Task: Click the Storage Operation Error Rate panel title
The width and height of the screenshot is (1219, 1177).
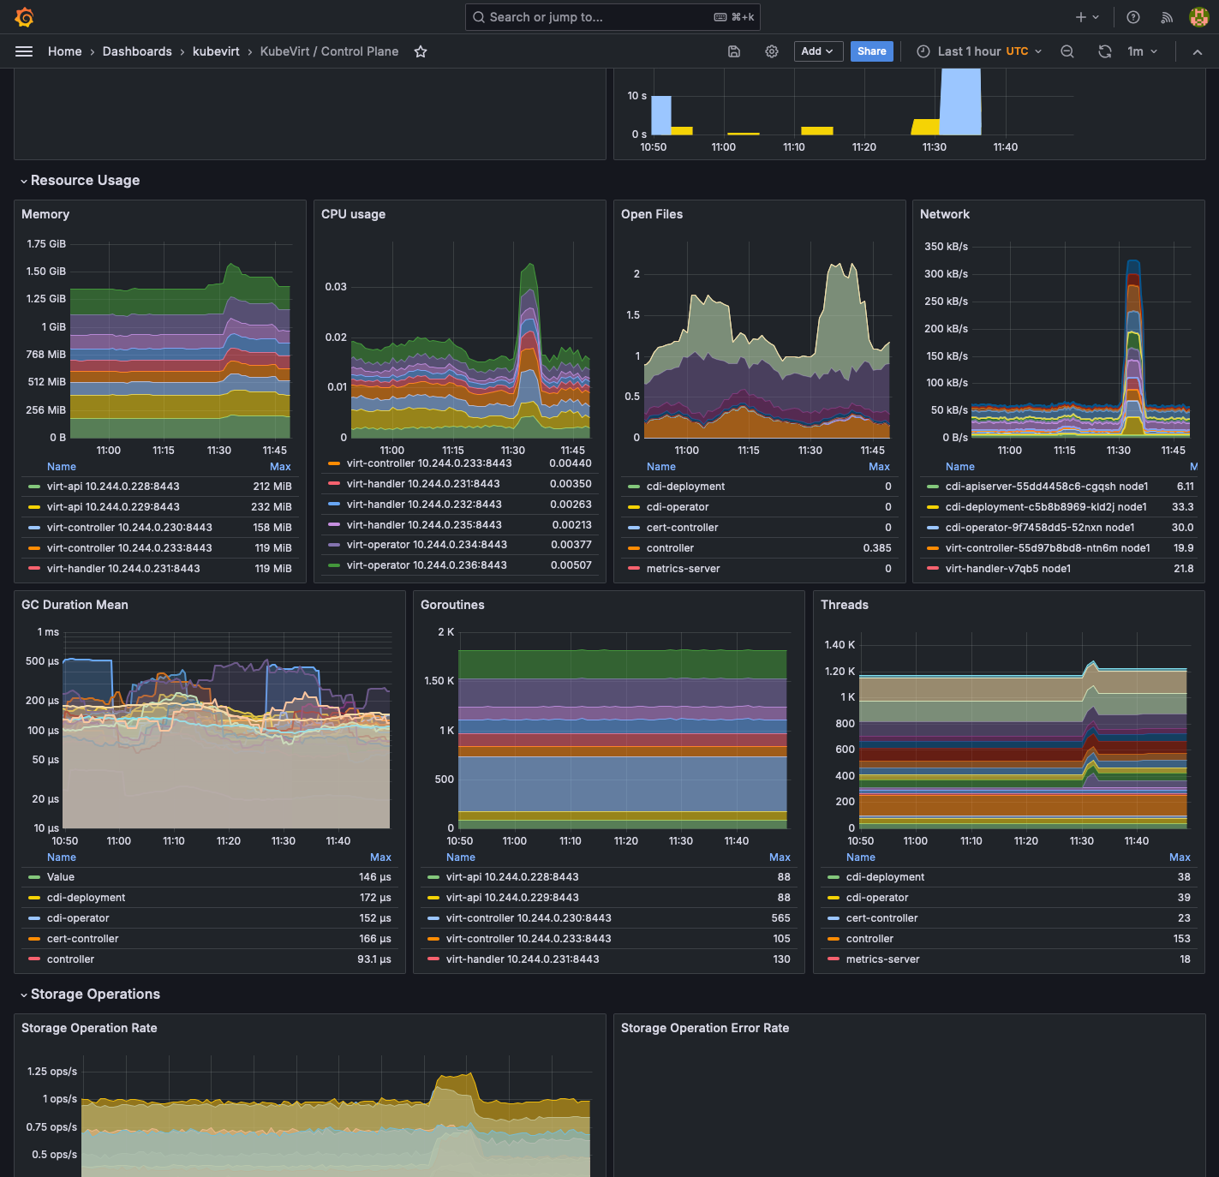Action: pos(705,1028)
